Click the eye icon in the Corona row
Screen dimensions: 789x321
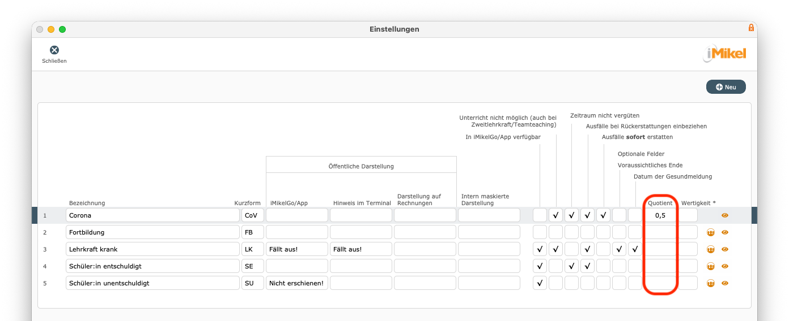tap(724, 215)
